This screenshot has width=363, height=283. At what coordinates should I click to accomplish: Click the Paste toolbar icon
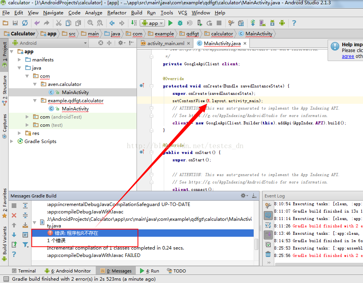pyautogui.click(x=78, y=23)
